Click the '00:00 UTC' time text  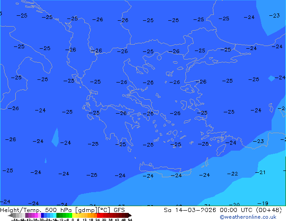coord(236,210)
